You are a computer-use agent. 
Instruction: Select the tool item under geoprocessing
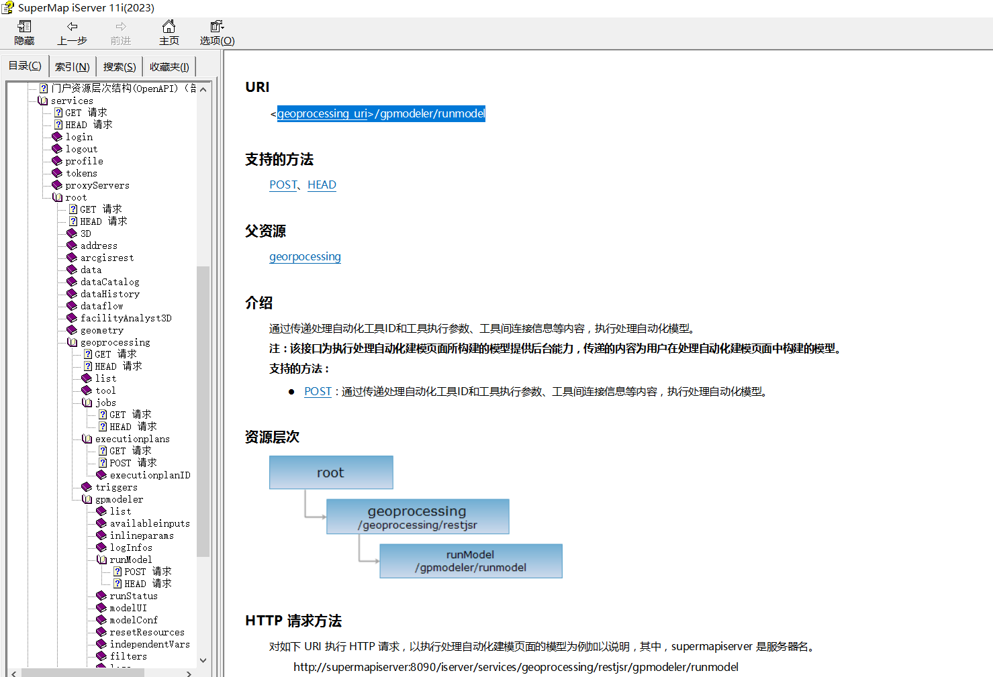105,390
